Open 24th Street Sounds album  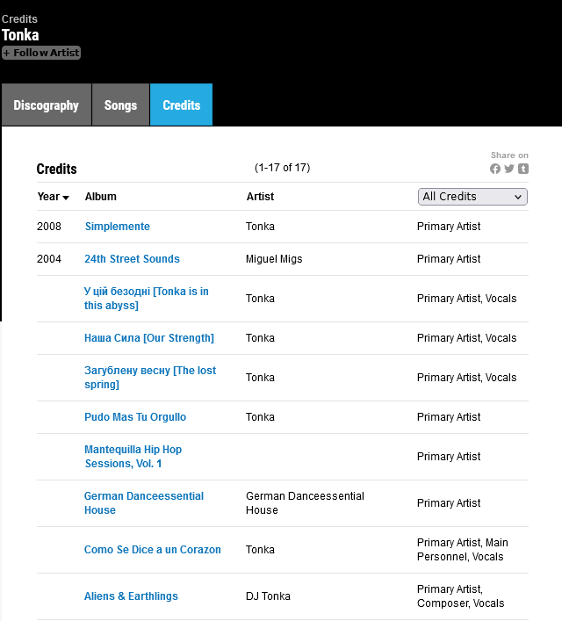tap(132, 259)
